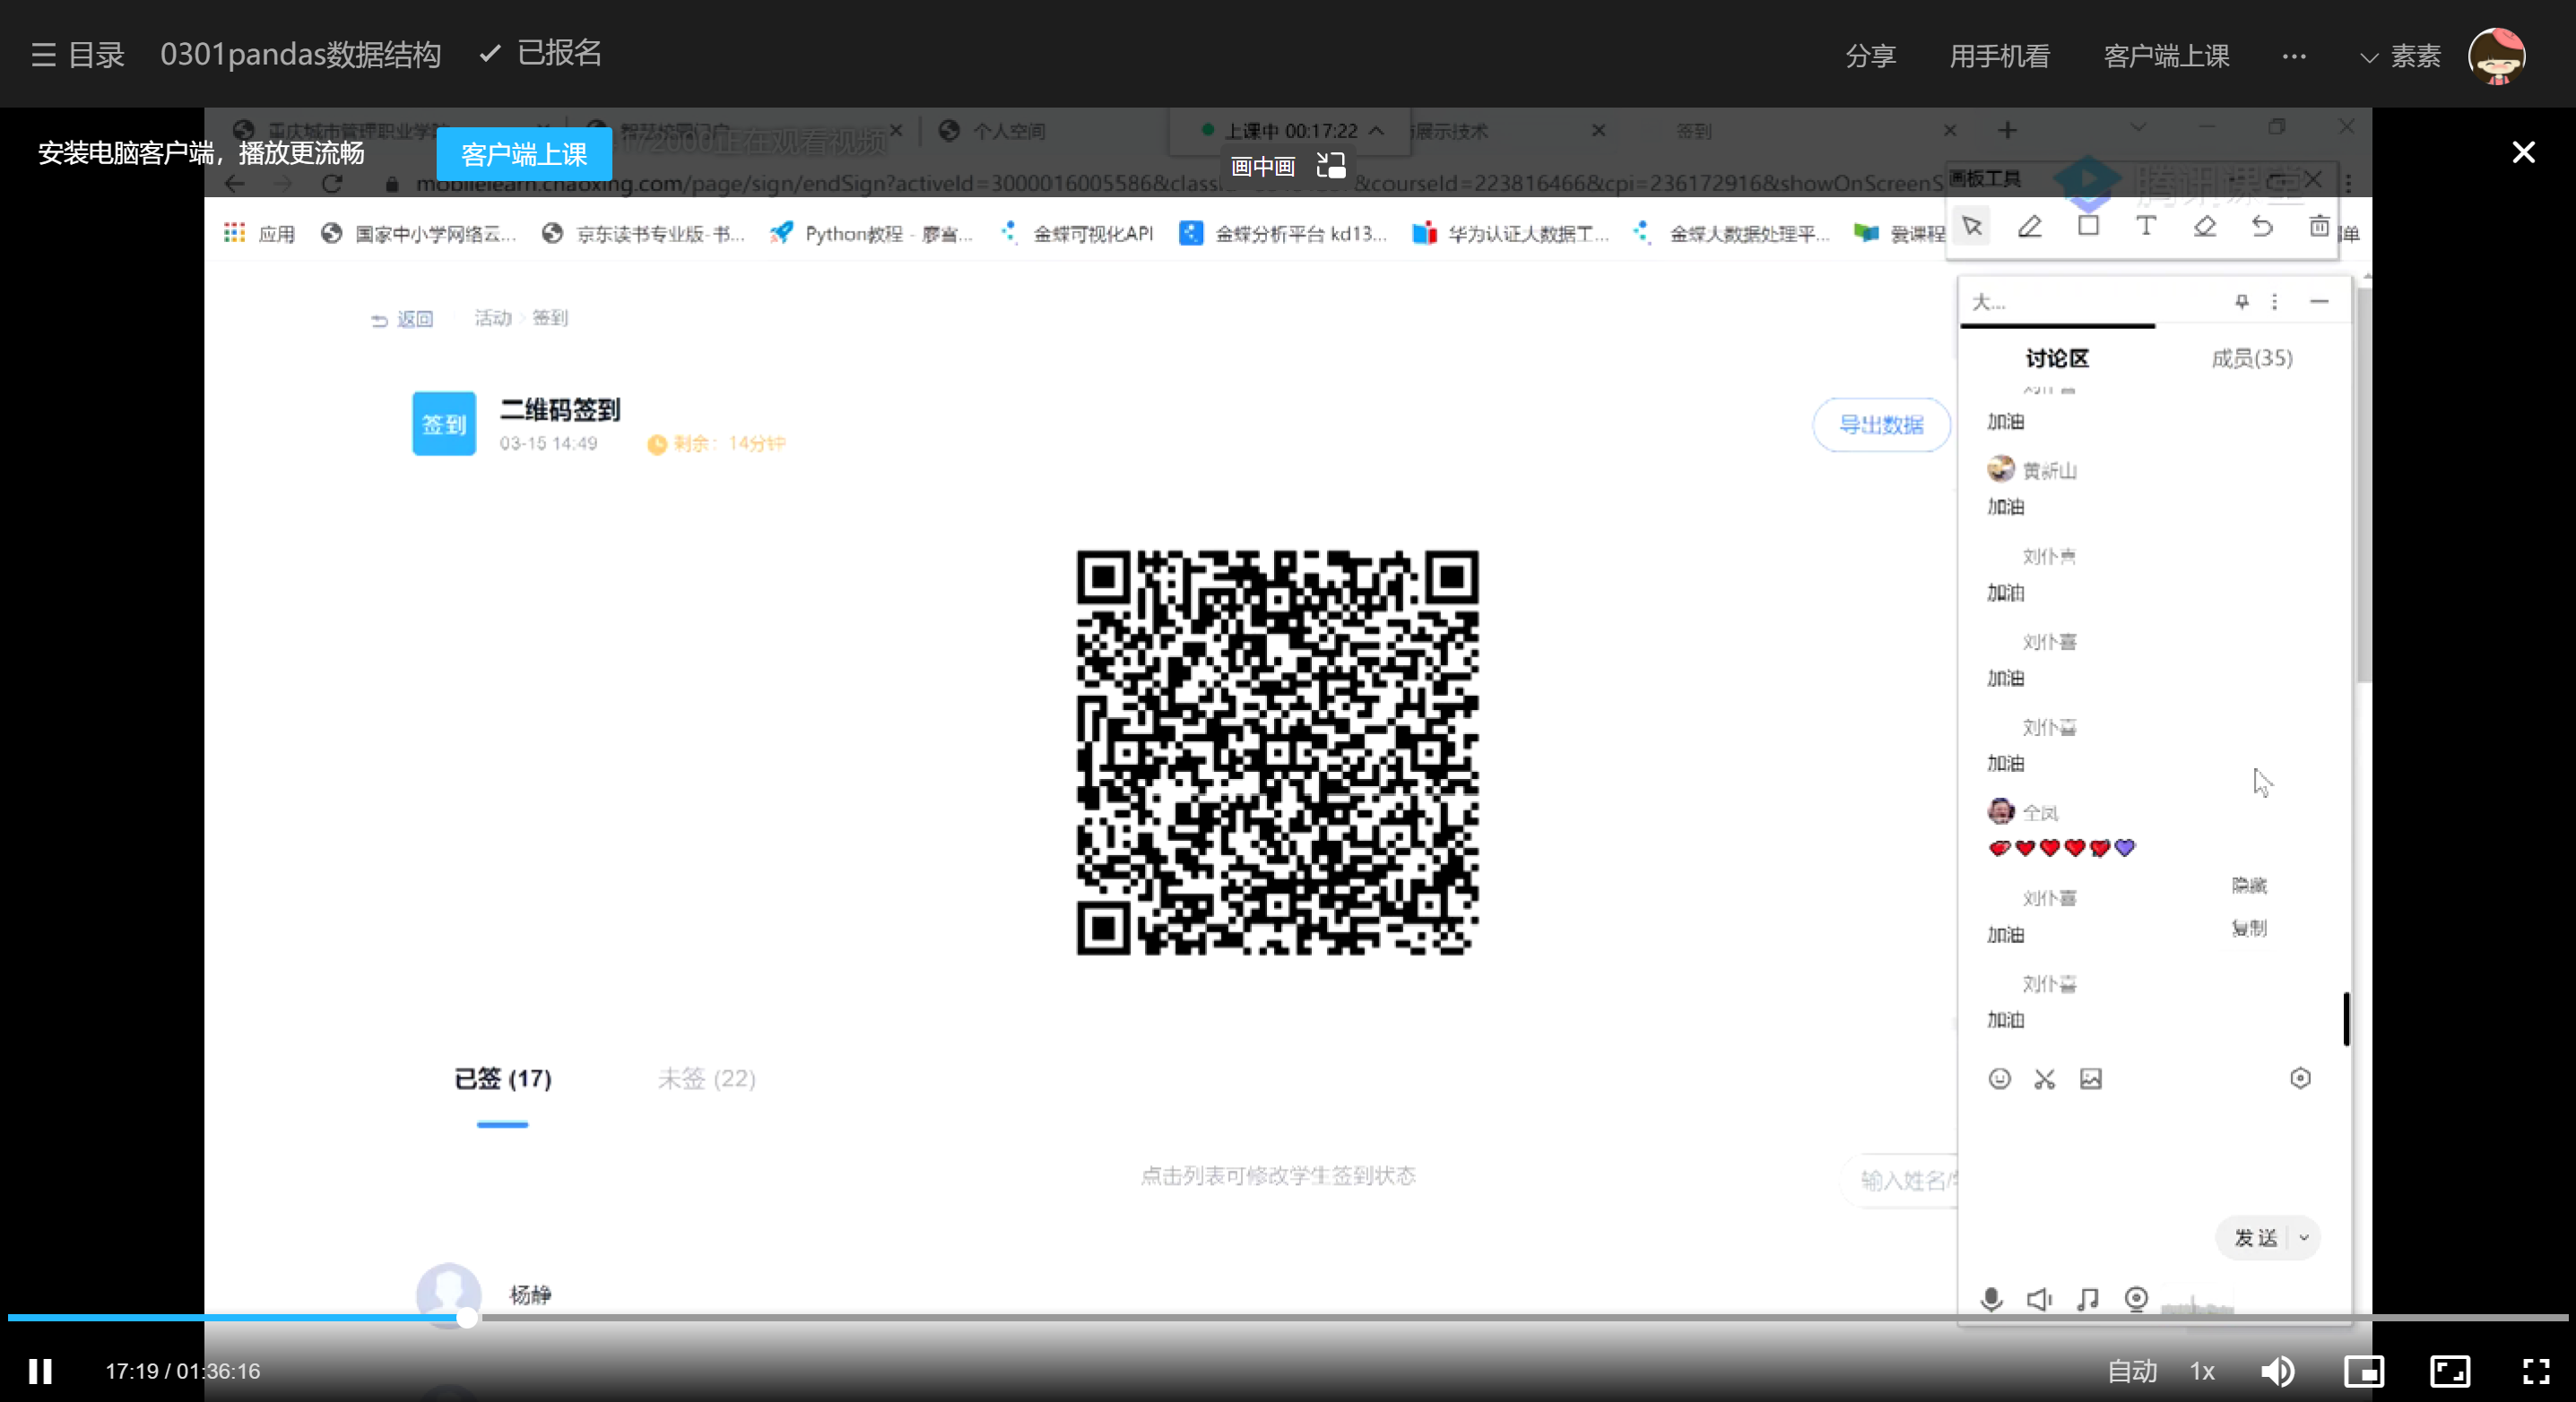Click the 导出数据 export button
Screen dimensions: 2576x1402
(1881, 425)
